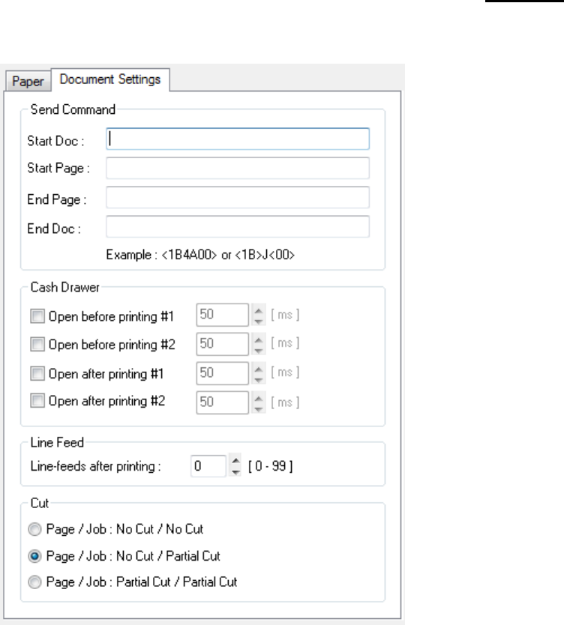This screenshot has width=564, height=625.
Task: Check Open before printing #2
Action: 38,345
